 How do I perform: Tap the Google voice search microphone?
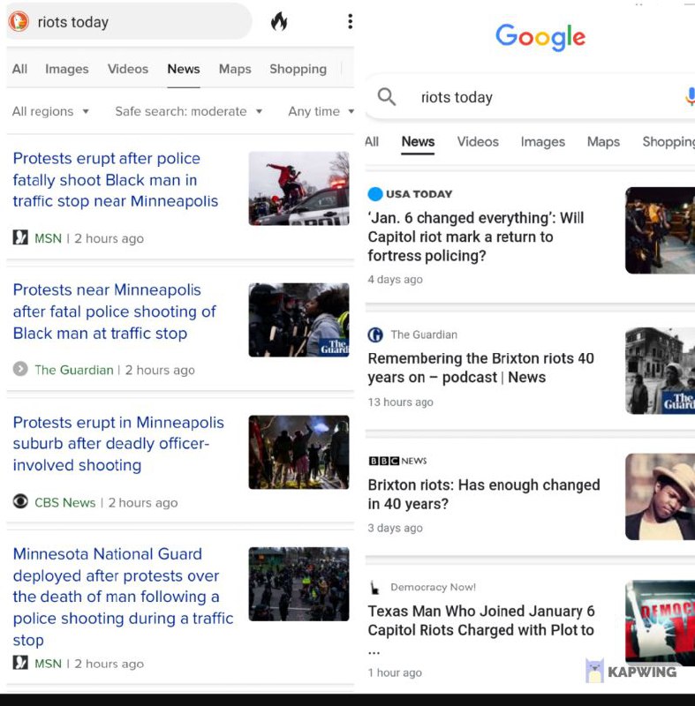coord(690,96)
